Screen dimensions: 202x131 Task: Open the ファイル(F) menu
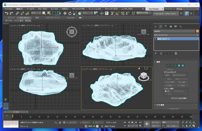point(8,9)
